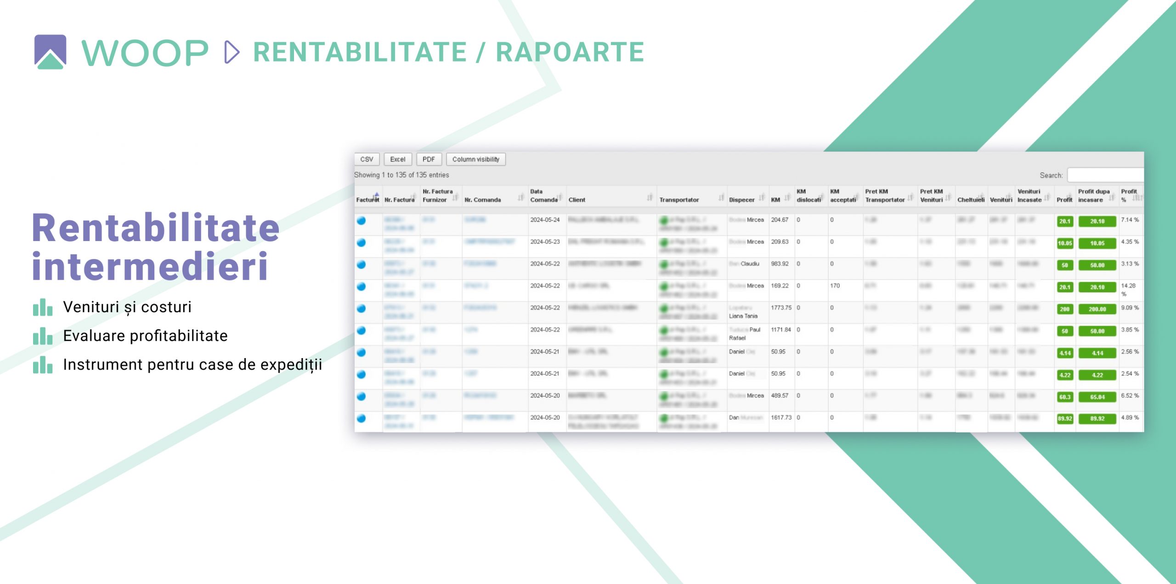This screenshot has width=1176, height=584.
Task: Click the 60.3 Profit badge
Action: tap(1065, 397)
